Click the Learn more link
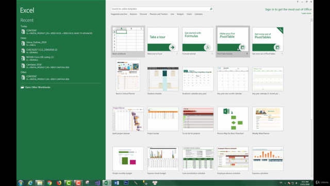This screenshot has width=330, height=186. (306, 13)
